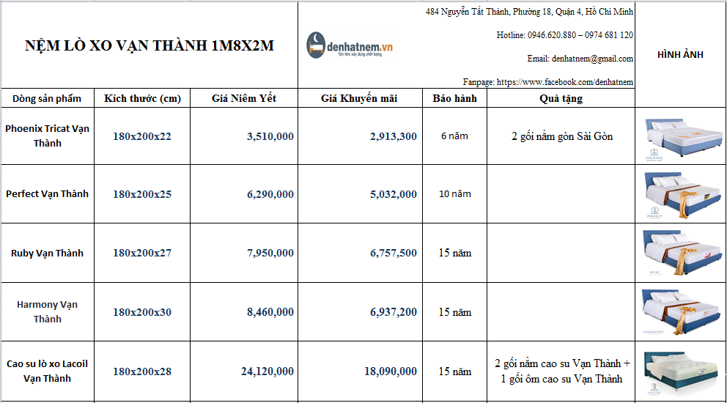Select the Phoenix Tricat Vạn Thành cell
The height and width of the screenshot is (403, 727).
coord(48,136)
